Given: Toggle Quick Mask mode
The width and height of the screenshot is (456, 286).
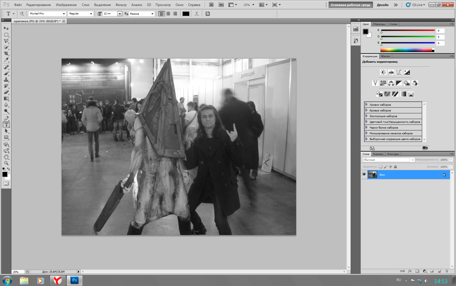Looking at the screenshot, I should click(x=6, y=183).
